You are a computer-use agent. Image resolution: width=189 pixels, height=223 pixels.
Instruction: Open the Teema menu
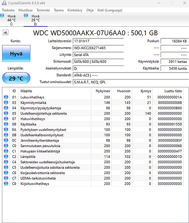point(59,10)
